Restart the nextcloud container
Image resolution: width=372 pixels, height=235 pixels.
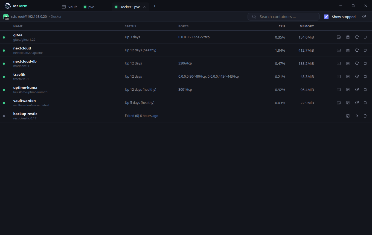(357, 50)
